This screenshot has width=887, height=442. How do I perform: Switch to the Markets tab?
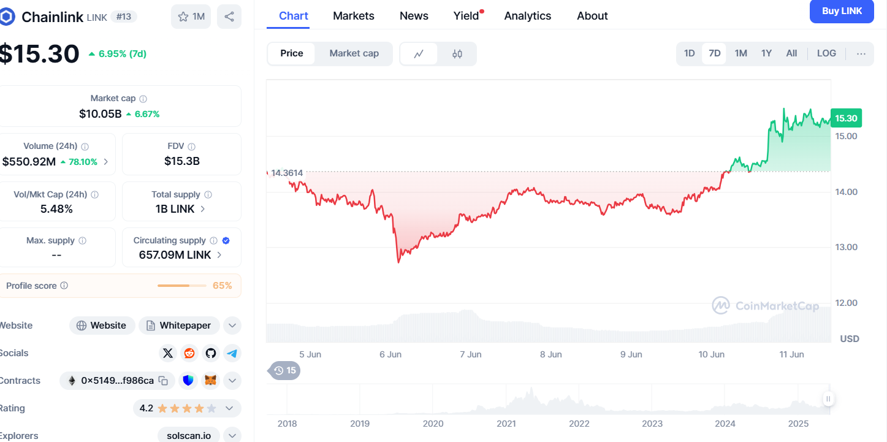pos(354,16)
